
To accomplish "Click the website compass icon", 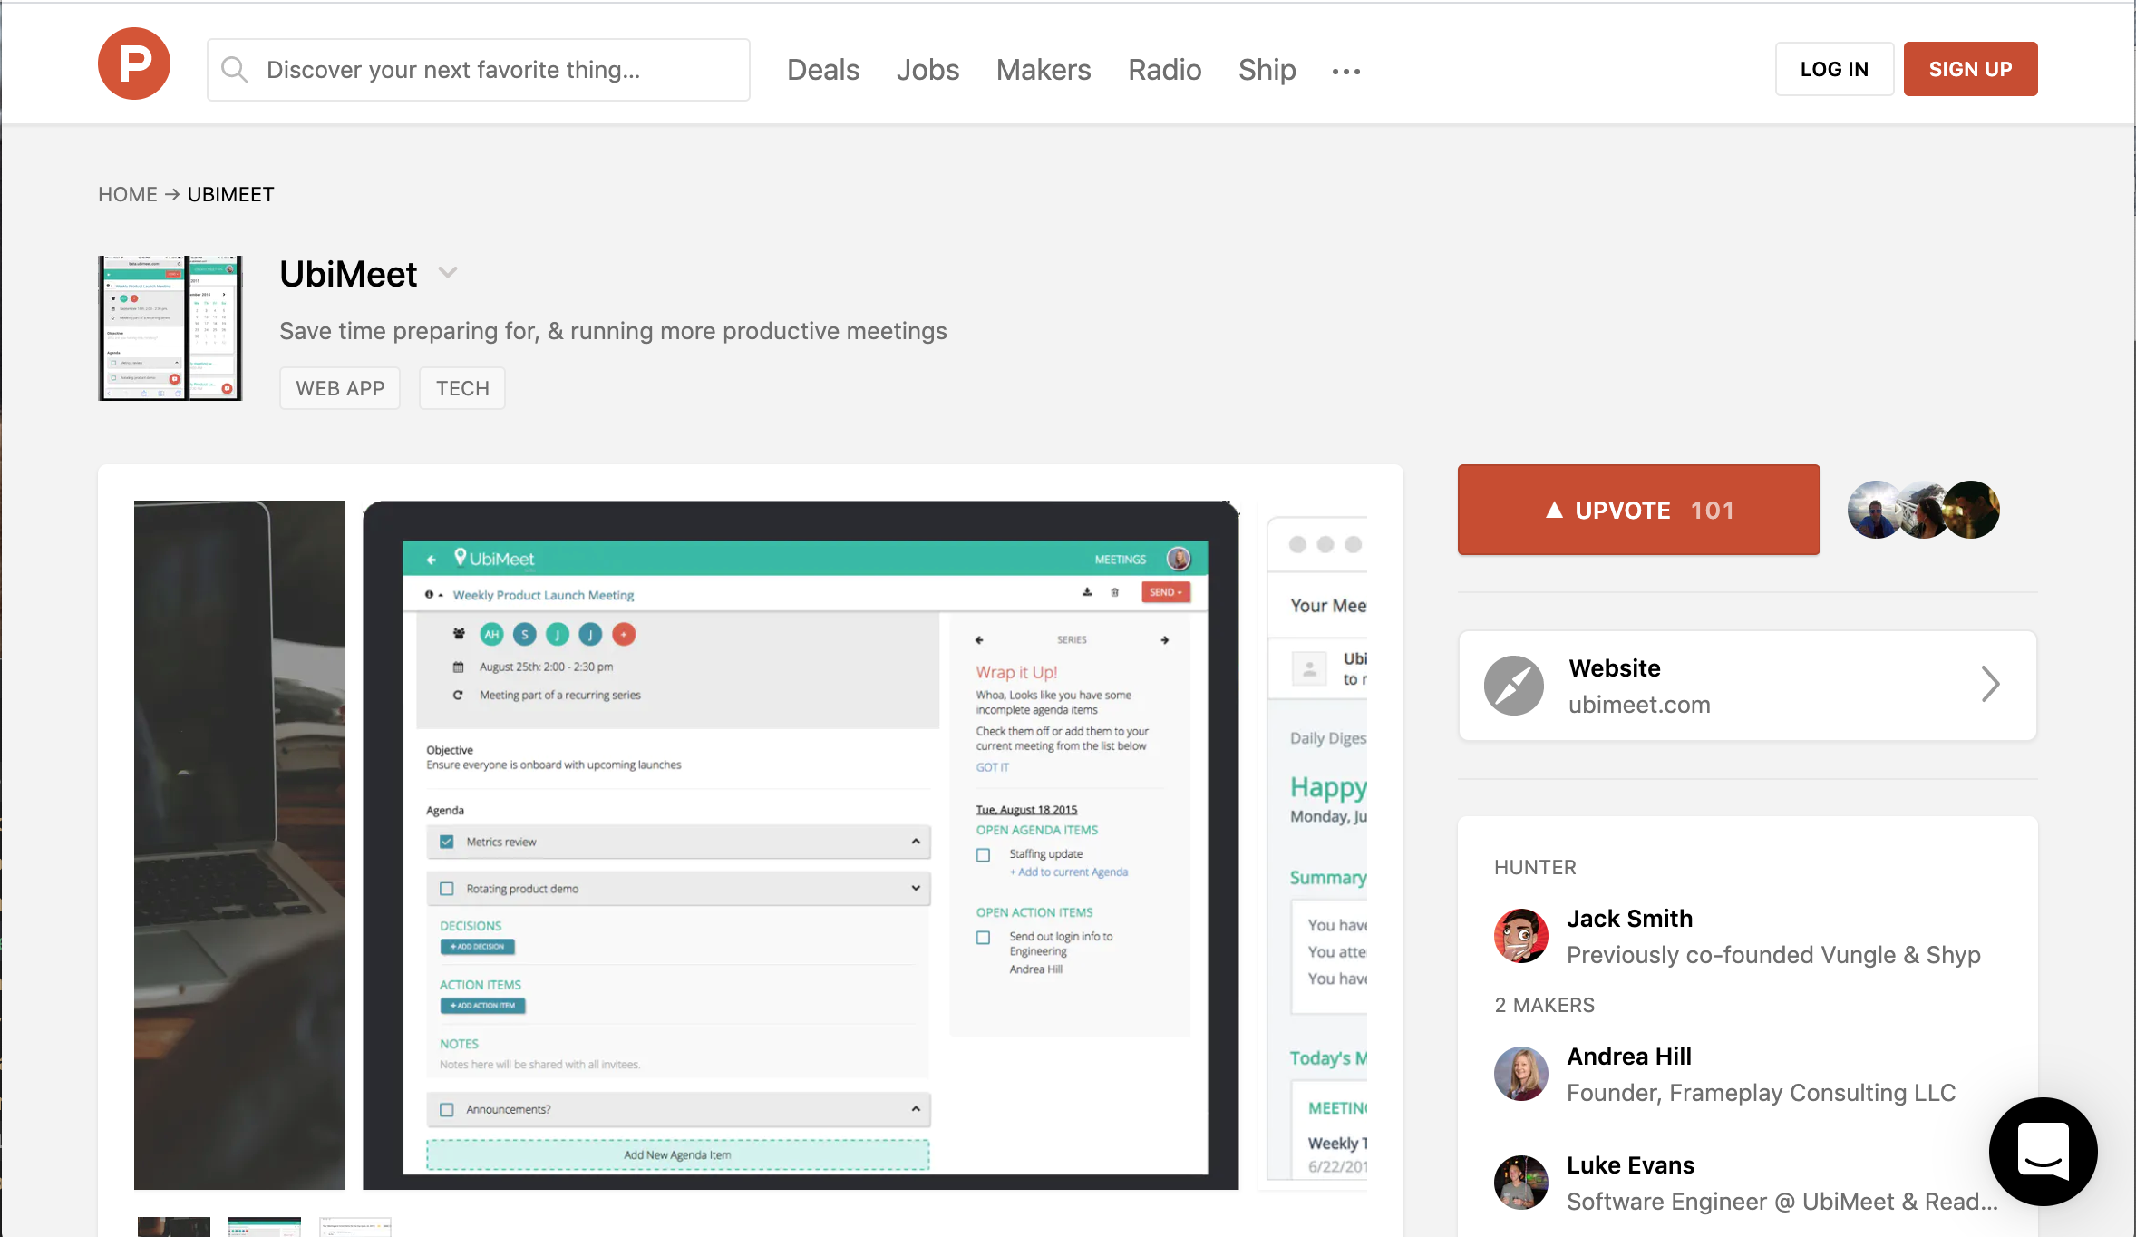I will coord(1513,686).
